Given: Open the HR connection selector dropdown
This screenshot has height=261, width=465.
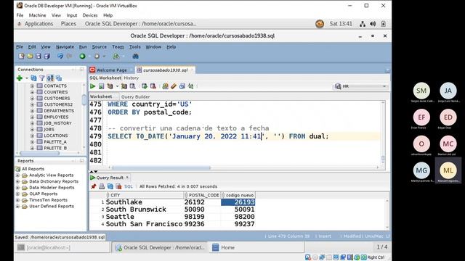Looking at the screenshot, I should [384, 86].
